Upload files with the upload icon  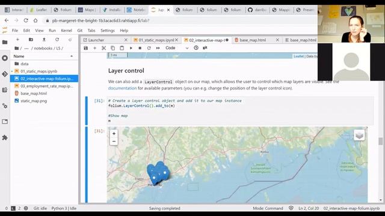(x=44, y=40)
